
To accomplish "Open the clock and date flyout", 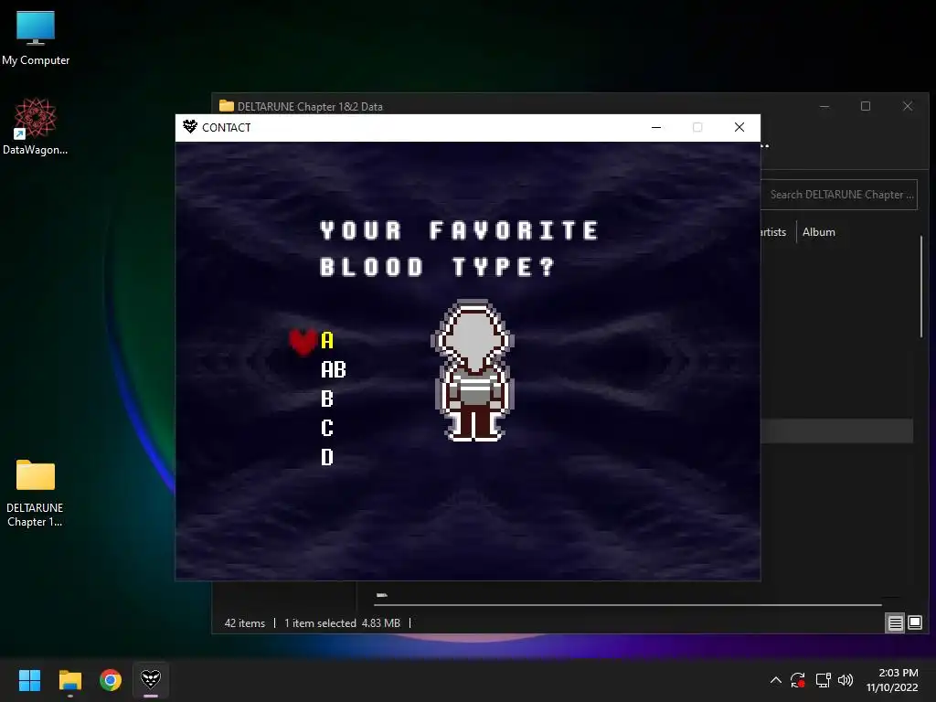I will pyautogui.click(x=892, y=680).
